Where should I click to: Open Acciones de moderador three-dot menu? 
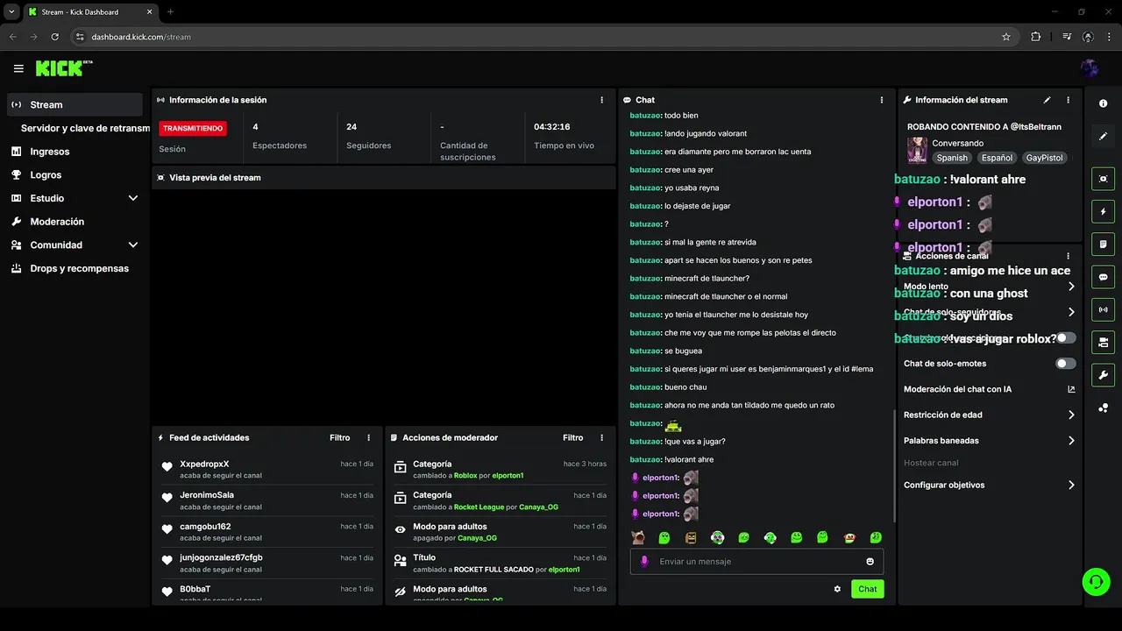pyautogui.click(x=601, y=437)
